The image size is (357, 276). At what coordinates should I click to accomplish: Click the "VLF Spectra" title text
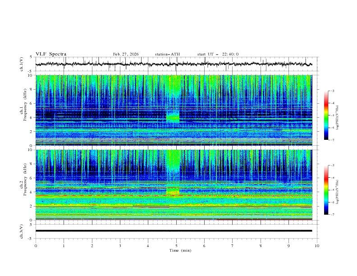(51, 54)
